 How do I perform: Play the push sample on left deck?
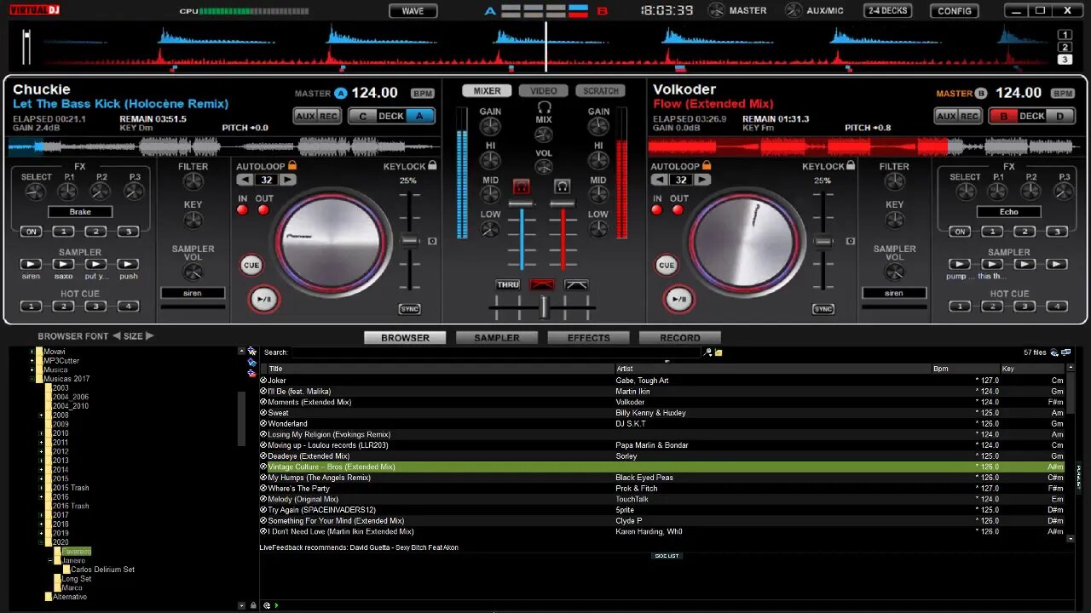pos(128,265)
